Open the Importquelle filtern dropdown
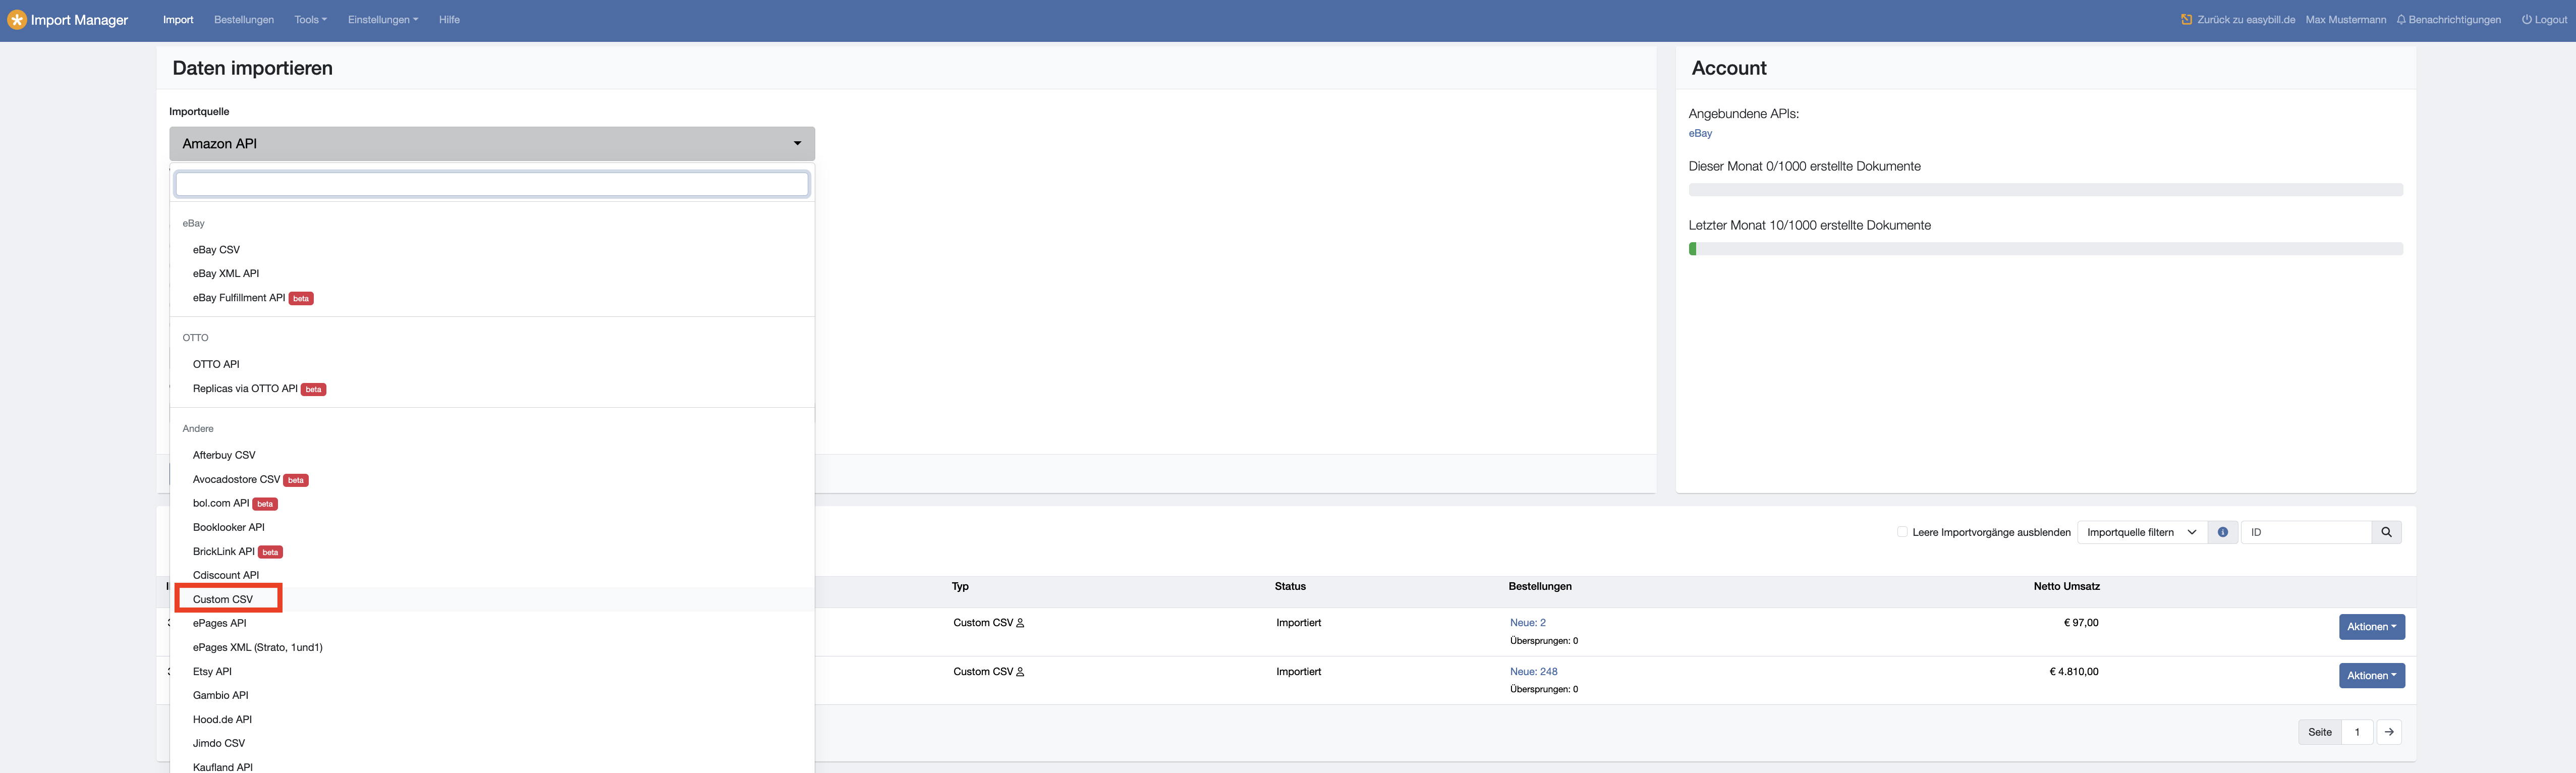This screenshot has width=2576, height=773. [2141, 532]
